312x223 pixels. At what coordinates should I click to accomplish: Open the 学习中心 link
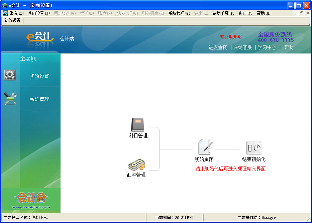pyautogui.click(x=267, y=47)
